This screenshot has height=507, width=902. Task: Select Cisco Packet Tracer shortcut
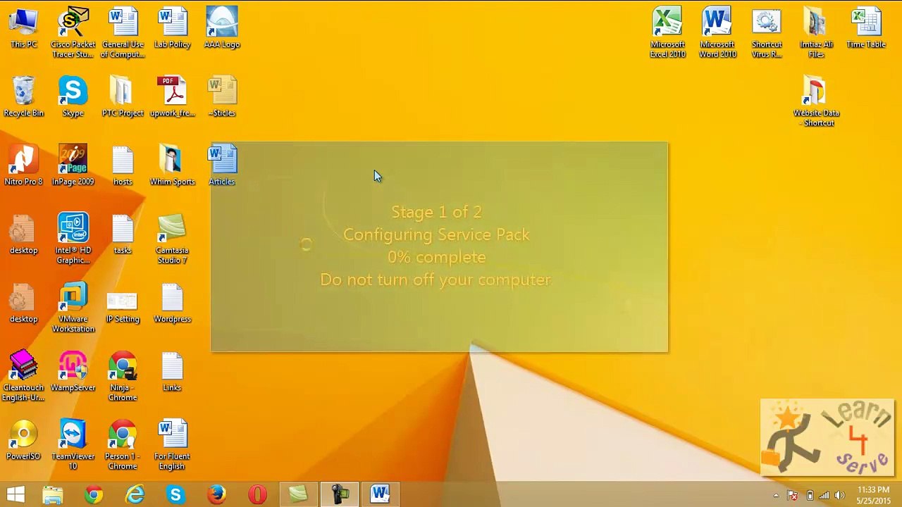point(73,33)
